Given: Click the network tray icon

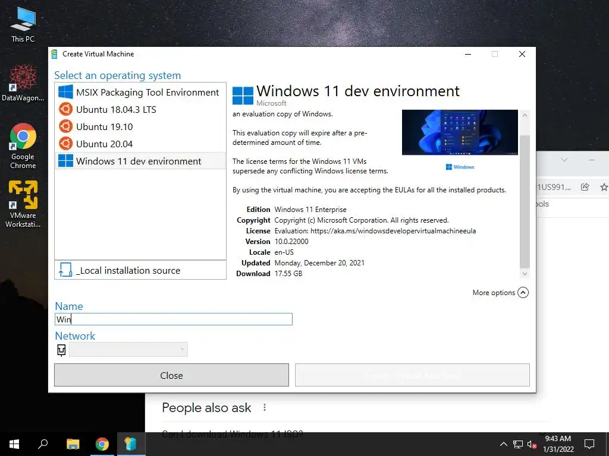Looking at the screenshot, I should tap(518, 444).
